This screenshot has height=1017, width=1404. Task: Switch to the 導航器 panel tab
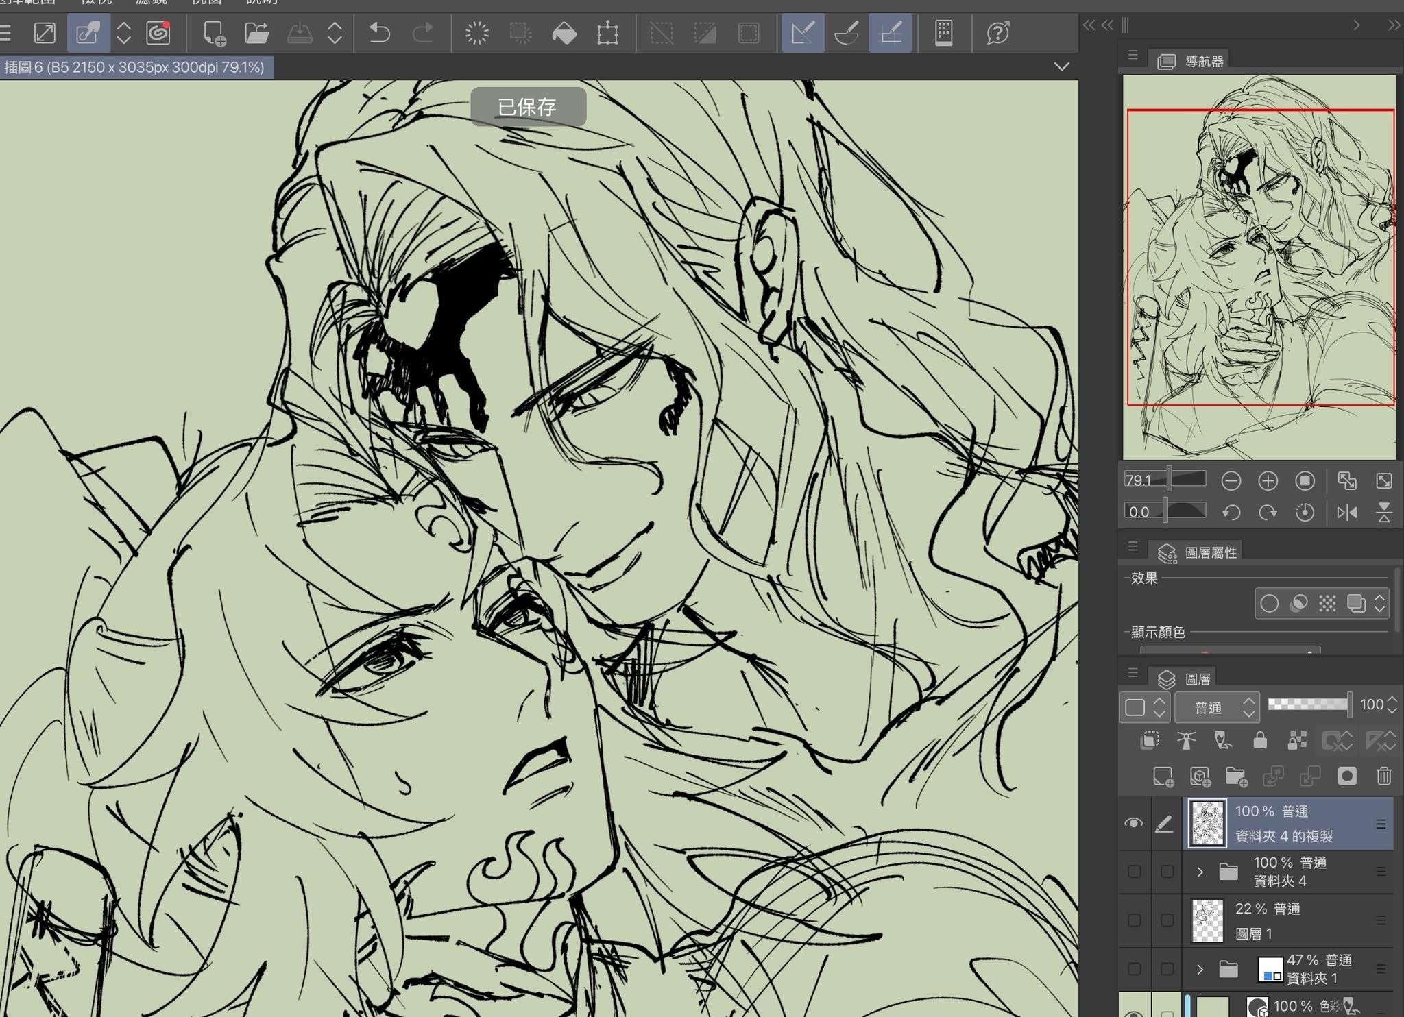[x=1191, y=61]
